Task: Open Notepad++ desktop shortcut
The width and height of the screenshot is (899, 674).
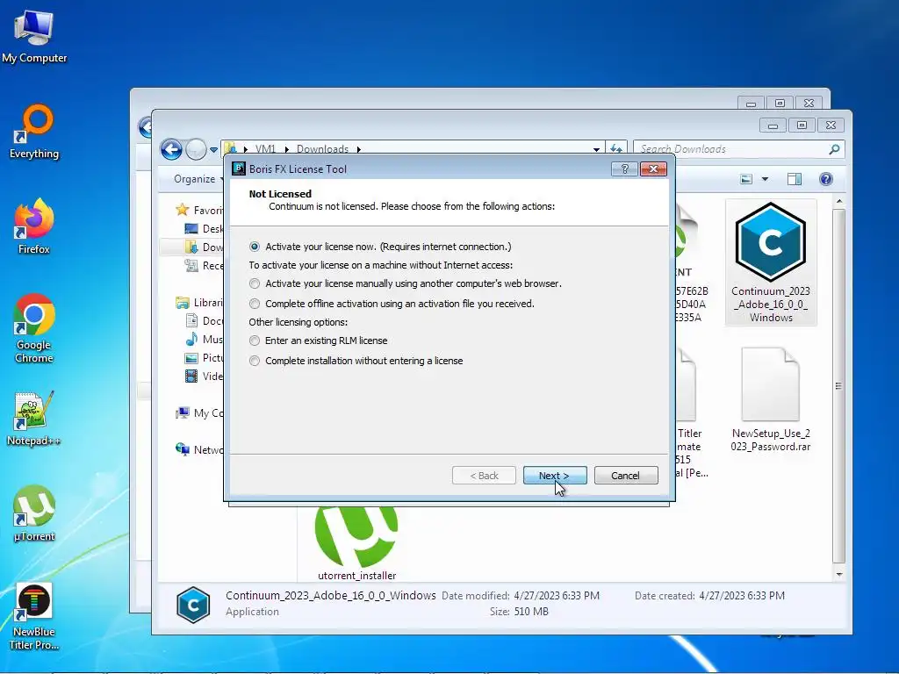Action: coord(34,419)
